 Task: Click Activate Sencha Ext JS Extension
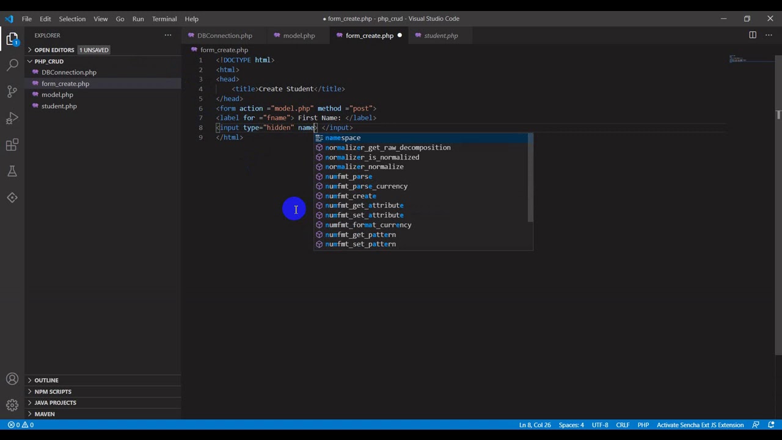coord(700,425)
